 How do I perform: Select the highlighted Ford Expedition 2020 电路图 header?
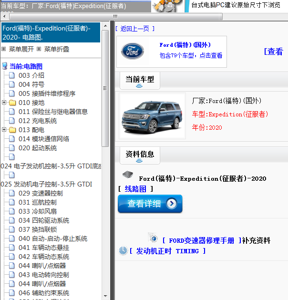pos(51,32)
